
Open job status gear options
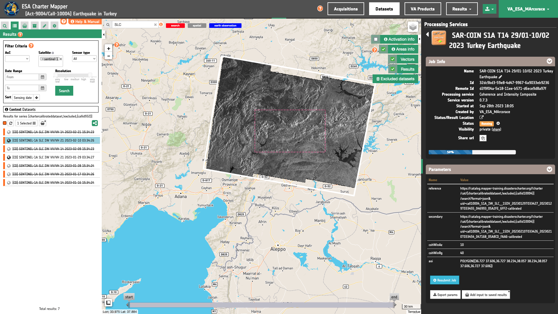click(498, 123)
